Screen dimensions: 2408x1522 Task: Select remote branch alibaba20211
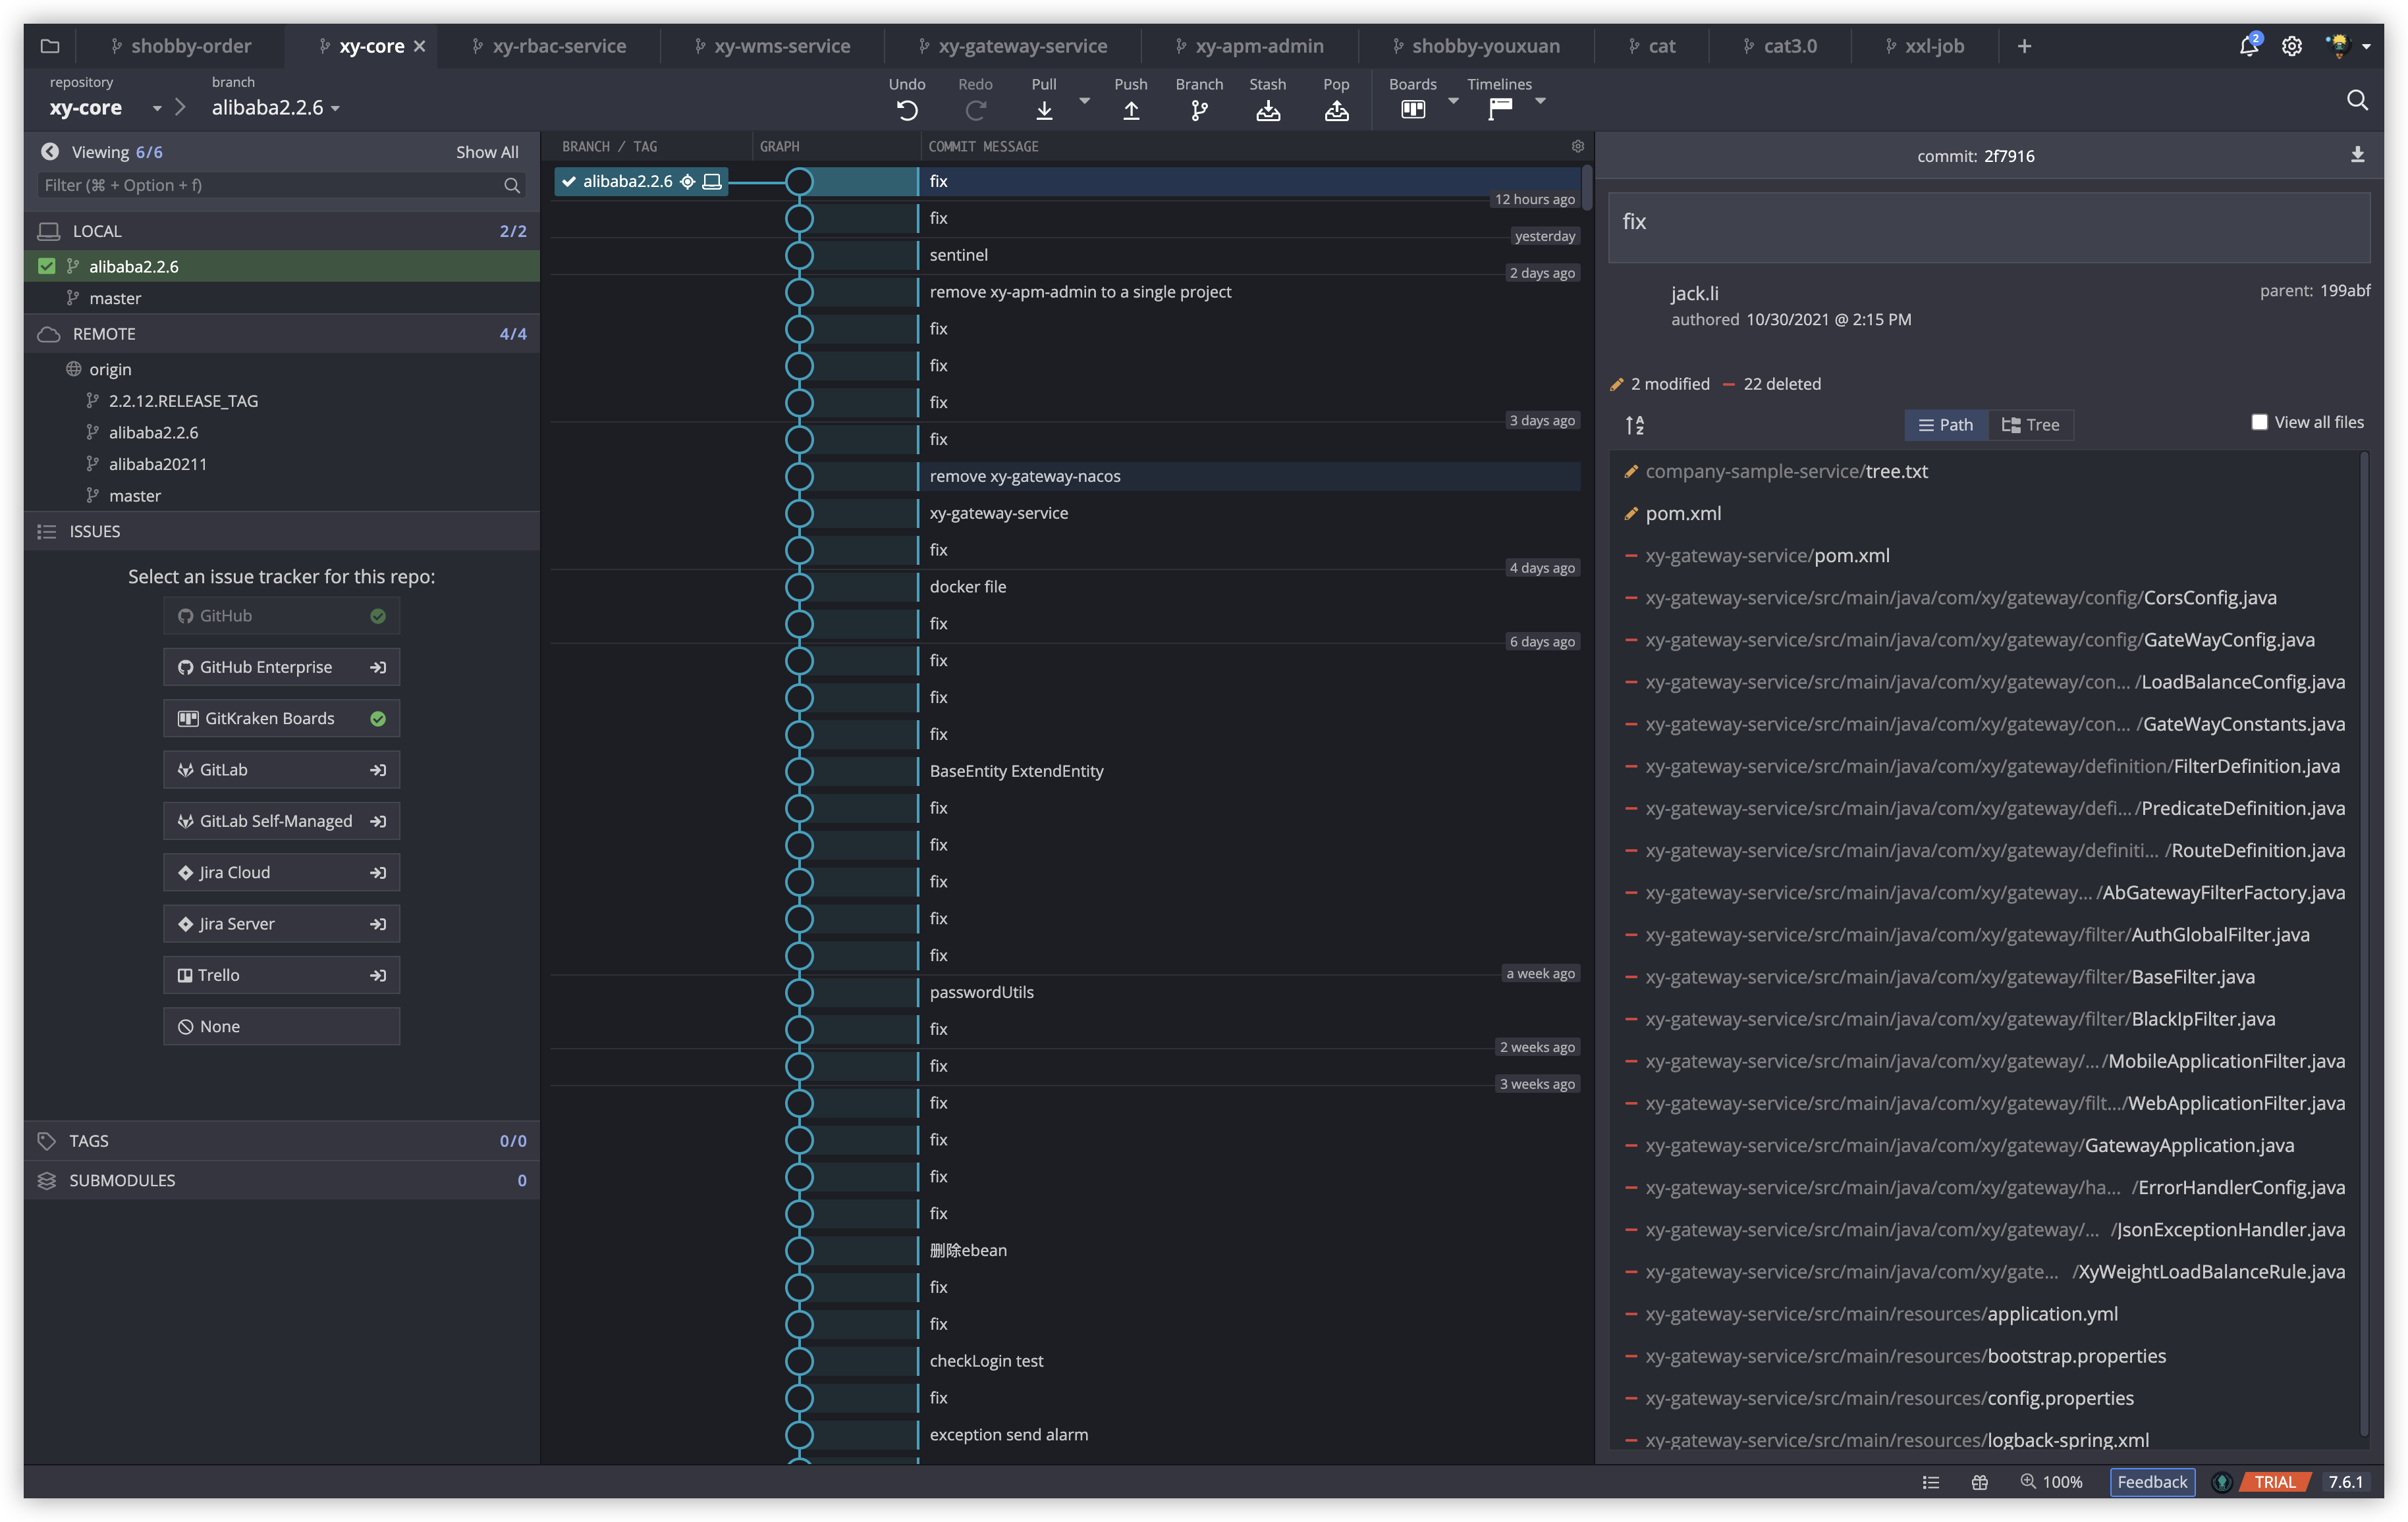(157, 463)
